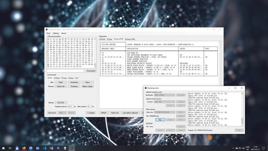Click the Handshake button
The width and height of the screenshot is (268, 151).
coord(74,82)
